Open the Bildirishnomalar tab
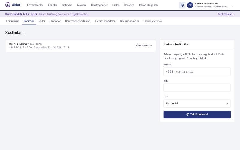Screen dimensions: 240x150 pos(130,21)
